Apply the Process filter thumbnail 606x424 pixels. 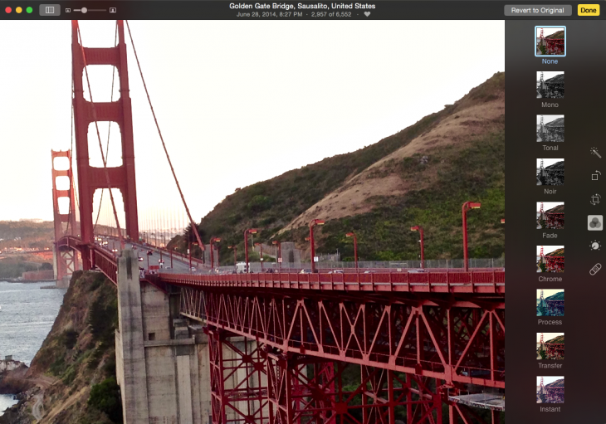[550, 302]
